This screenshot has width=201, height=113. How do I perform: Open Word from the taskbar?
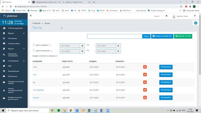pos(102,110)
